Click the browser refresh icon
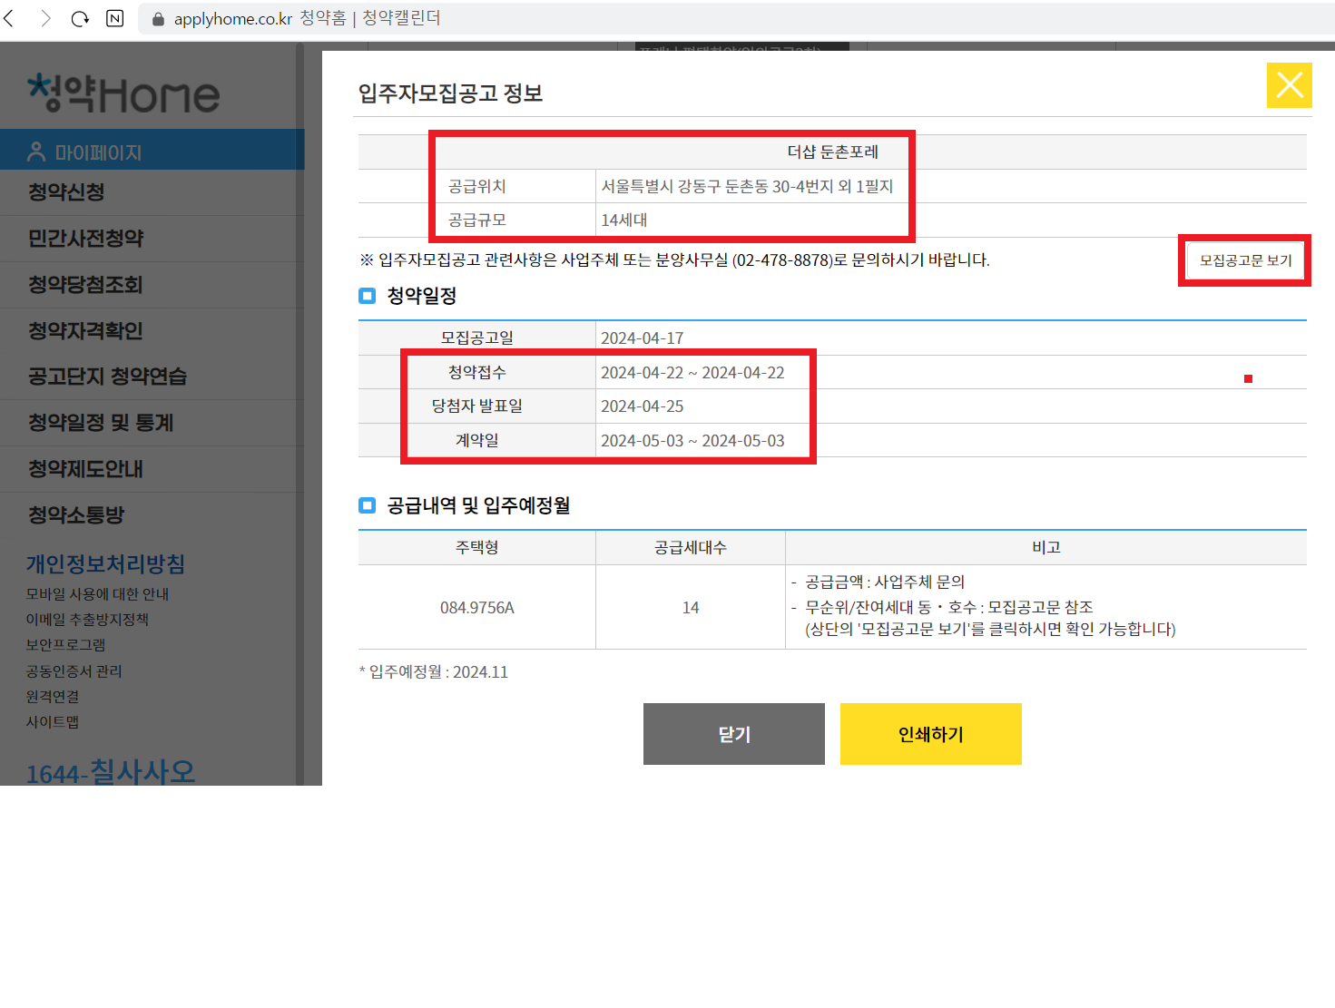The image size is (1335, 1008). tap(80, 18)
